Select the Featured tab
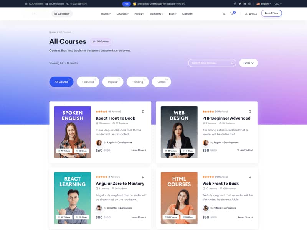Screen dimensions: 307x230 tap(88, 82)
